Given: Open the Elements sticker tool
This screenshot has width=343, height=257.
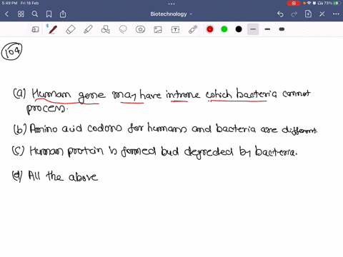Looking at the screenshot, I should [140, 29].
